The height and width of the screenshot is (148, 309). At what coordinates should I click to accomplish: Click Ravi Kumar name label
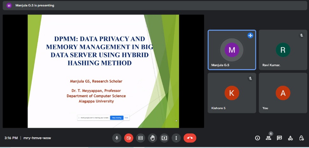click(x=271, y=65)
